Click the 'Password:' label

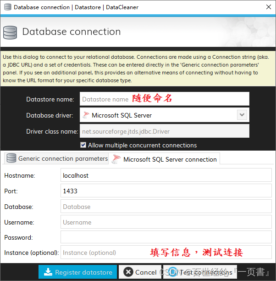point(19,237)
